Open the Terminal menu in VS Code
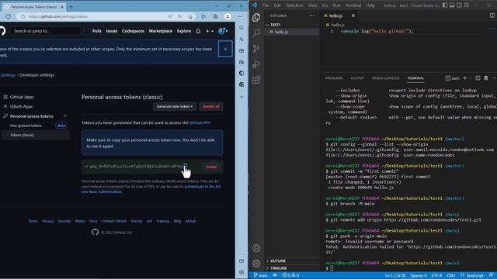The image size is (497, 279). tap(353, 5)
